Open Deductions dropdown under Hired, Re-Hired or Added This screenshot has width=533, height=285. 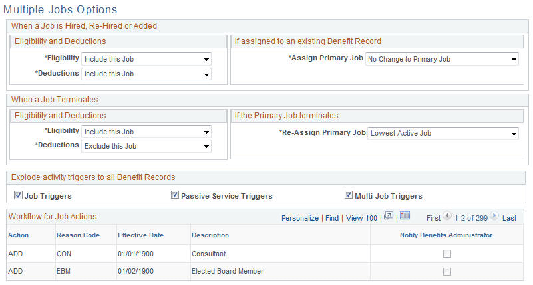click(146, 74)
